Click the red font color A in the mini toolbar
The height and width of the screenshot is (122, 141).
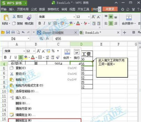point(33,57)
